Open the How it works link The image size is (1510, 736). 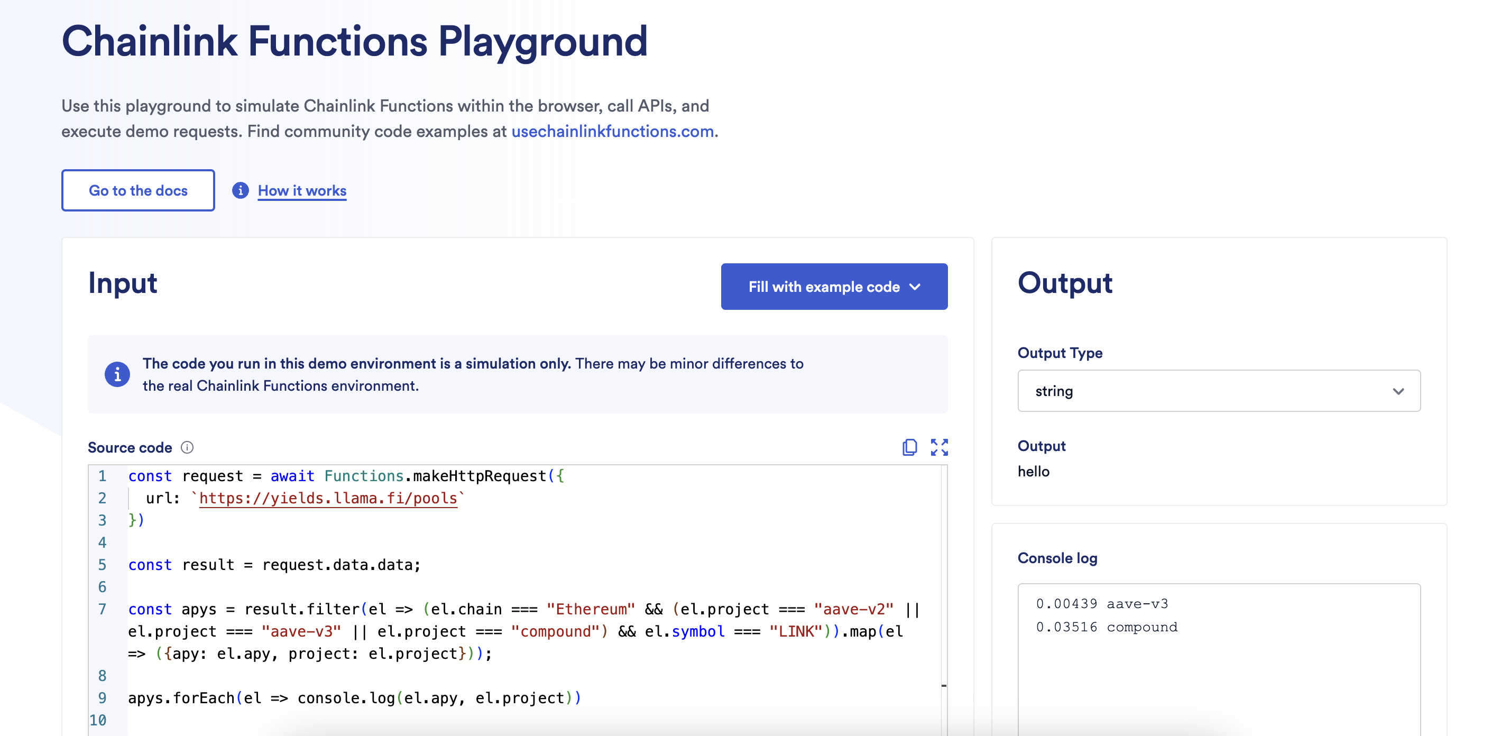coord(302,190)
